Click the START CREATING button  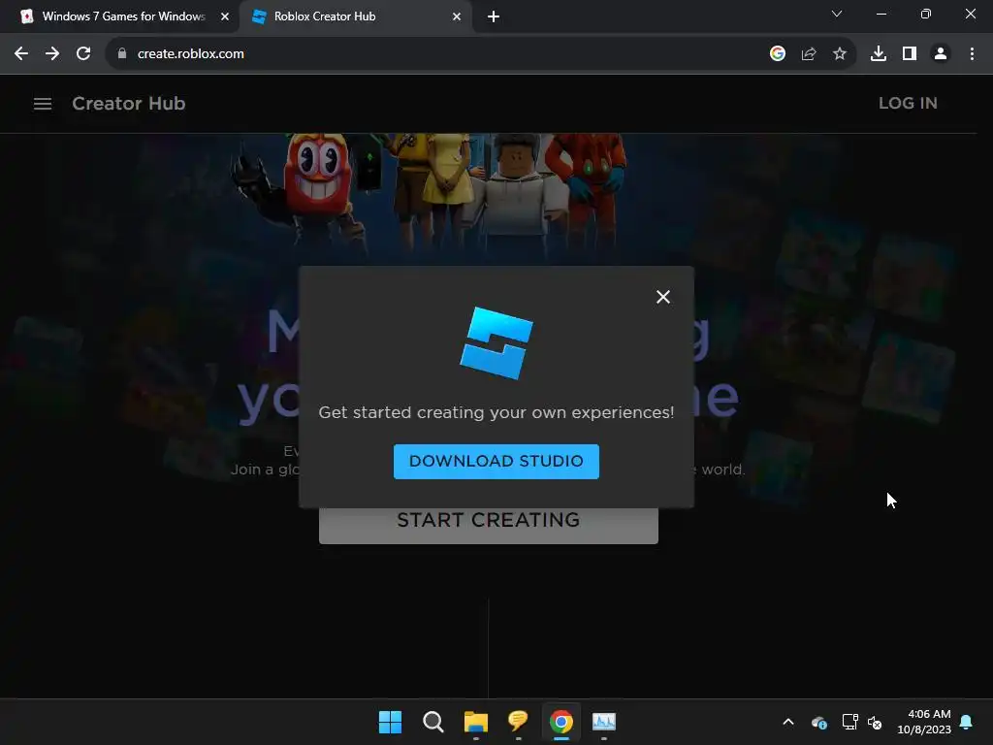[x=489, y=525]
